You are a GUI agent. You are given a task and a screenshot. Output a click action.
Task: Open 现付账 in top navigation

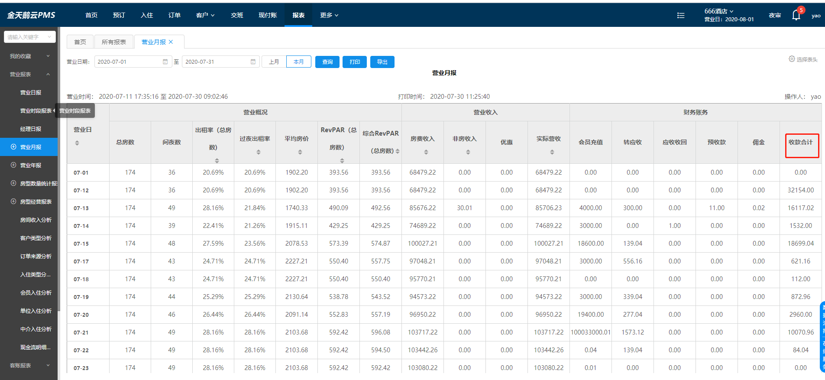click(x=268, y=15)
